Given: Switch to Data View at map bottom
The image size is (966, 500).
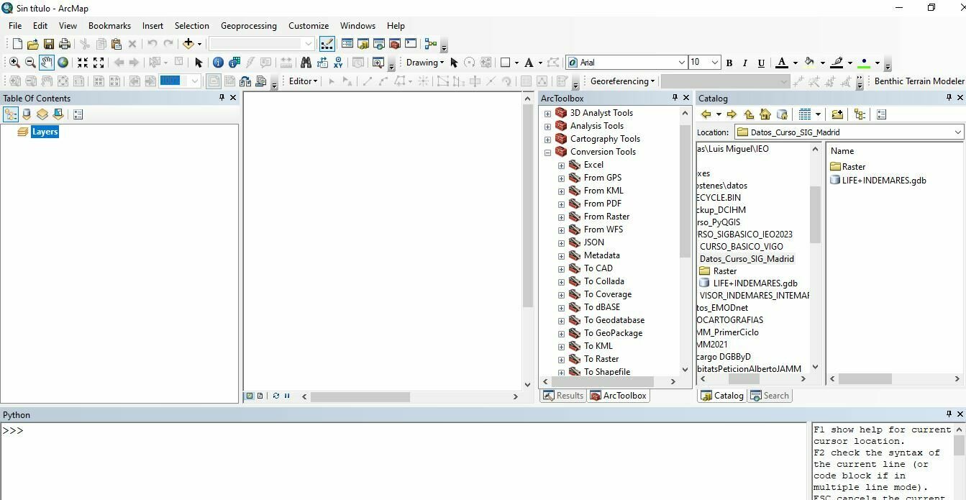Looking at the screenshot, I should click(x=250, y=396).
